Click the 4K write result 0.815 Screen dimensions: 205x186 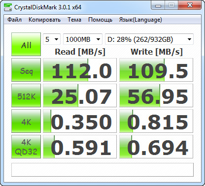click(156, 121)
